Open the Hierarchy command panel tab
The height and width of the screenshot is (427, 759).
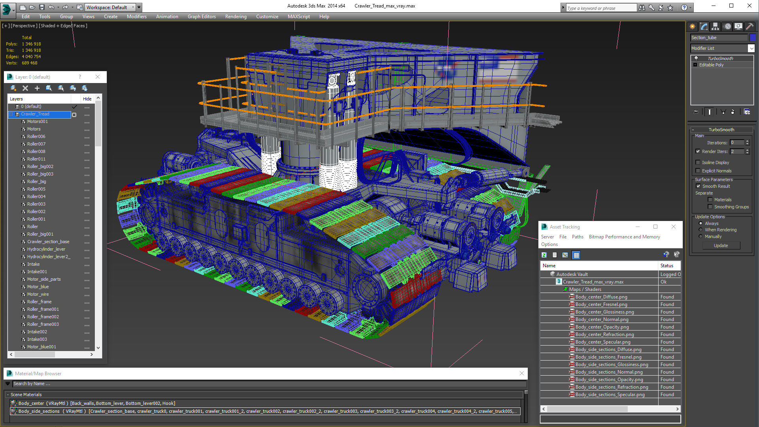coord(716,26)
